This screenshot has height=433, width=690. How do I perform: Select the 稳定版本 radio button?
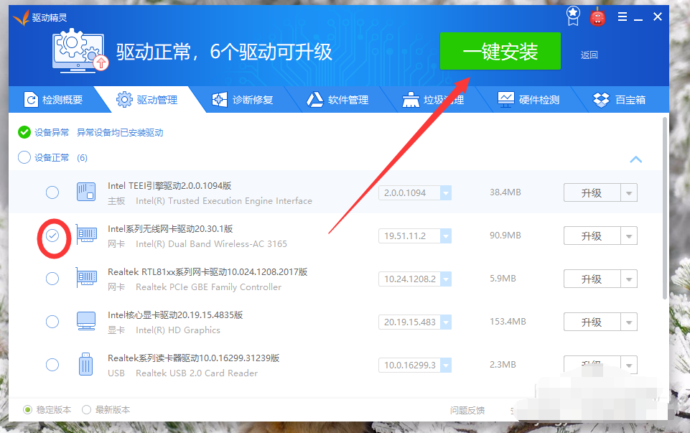pos(28,410)
